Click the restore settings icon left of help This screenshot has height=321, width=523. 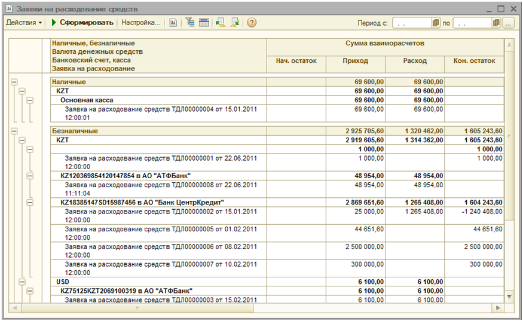(221, 23)
